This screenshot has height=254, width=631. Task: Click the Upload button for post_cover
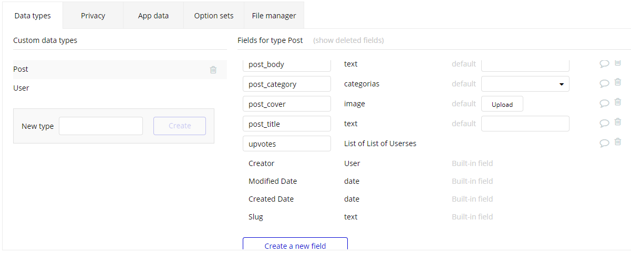tap(502, 104)
